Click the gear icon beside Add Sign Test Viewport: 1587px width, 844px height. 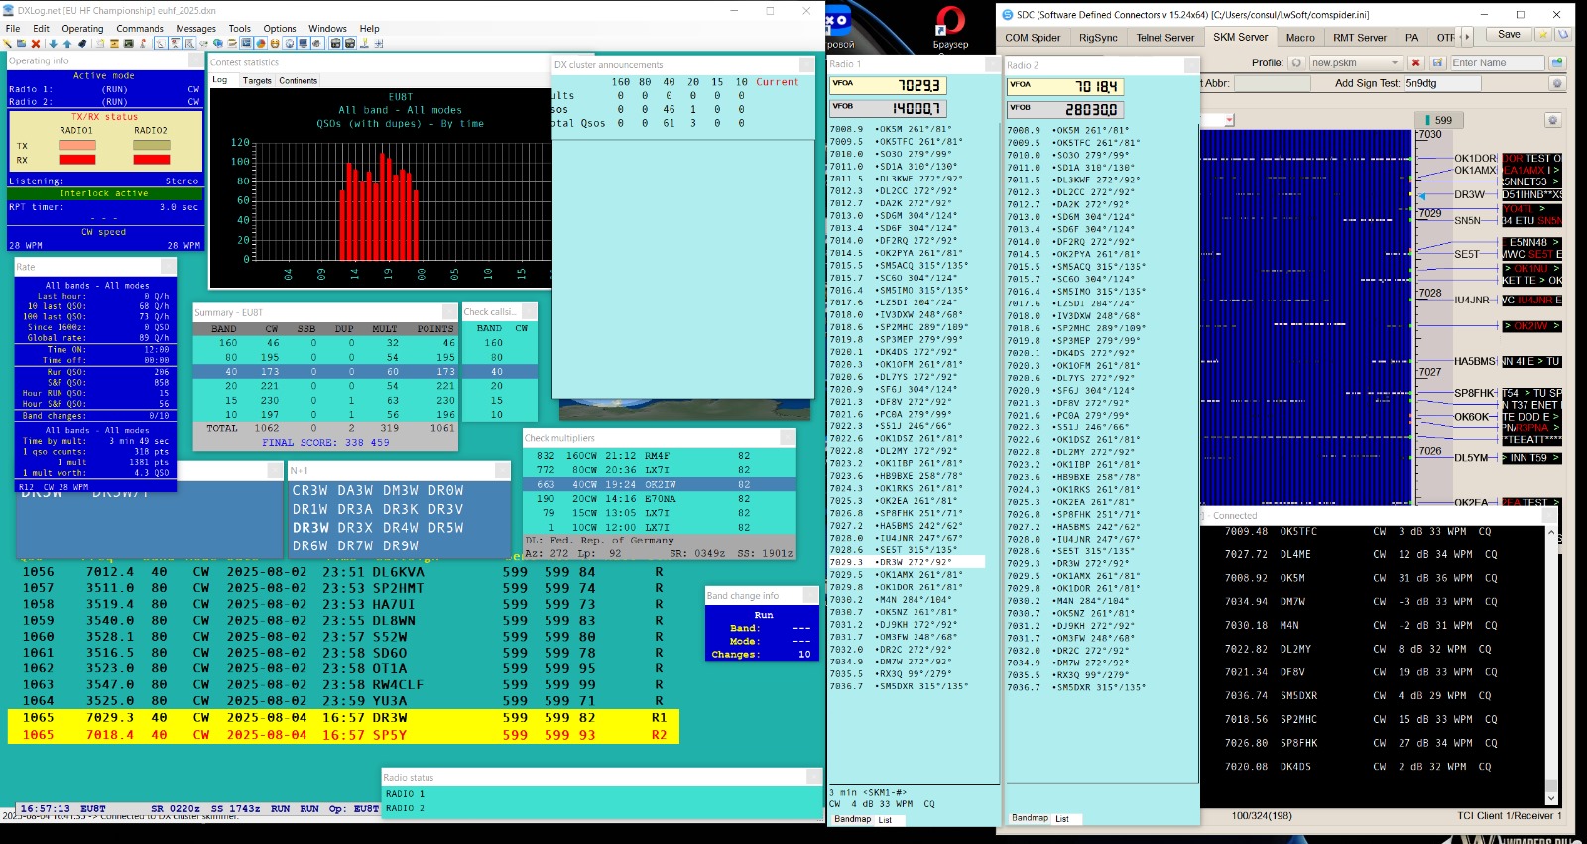[1557, 83]
